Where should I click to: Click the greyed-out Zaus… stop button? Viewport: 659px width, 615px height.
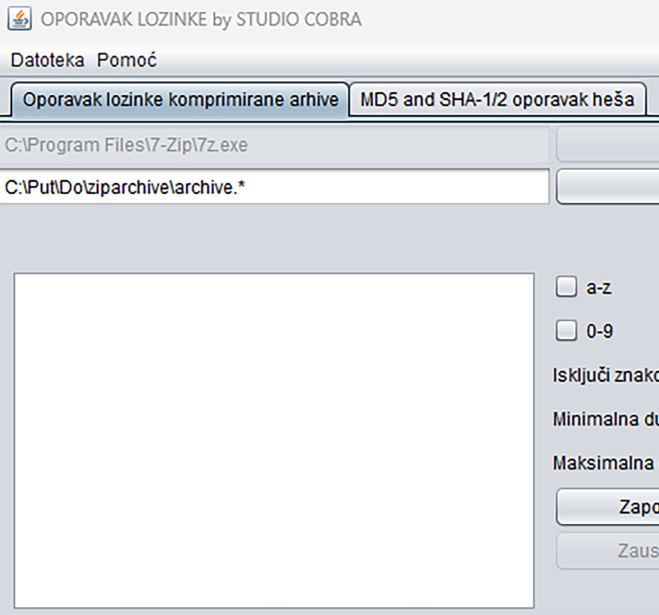[608, 551]
